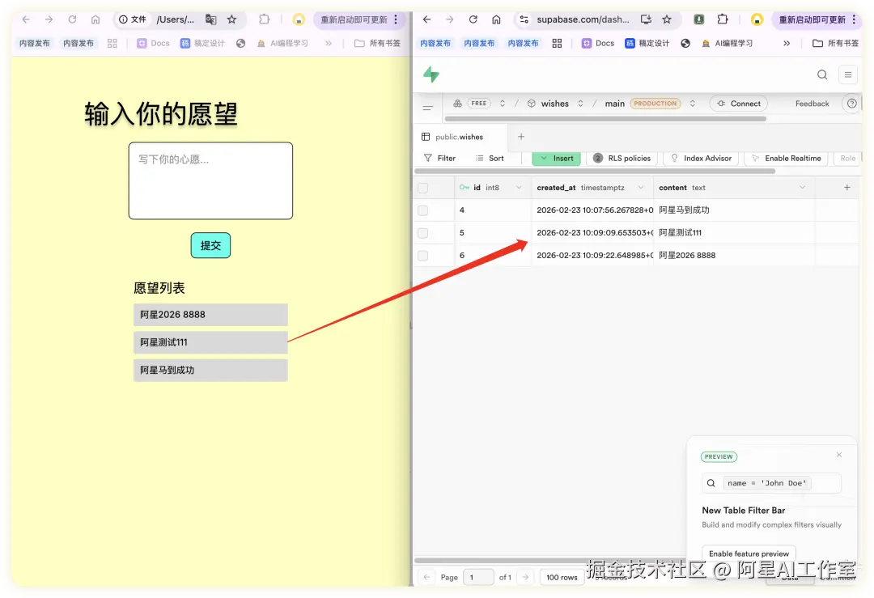Screen dimensions: 874x598
Task: Click the Supabase logo icon
Action: pyautogui.click(x=431, y=74)
